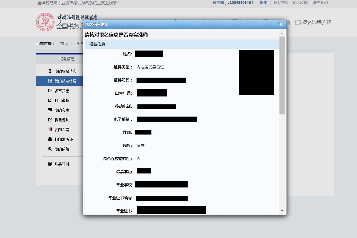
Task: Click the 科目增加 sidebar entry
Action: pyautogui.click(x=61, y=120)
